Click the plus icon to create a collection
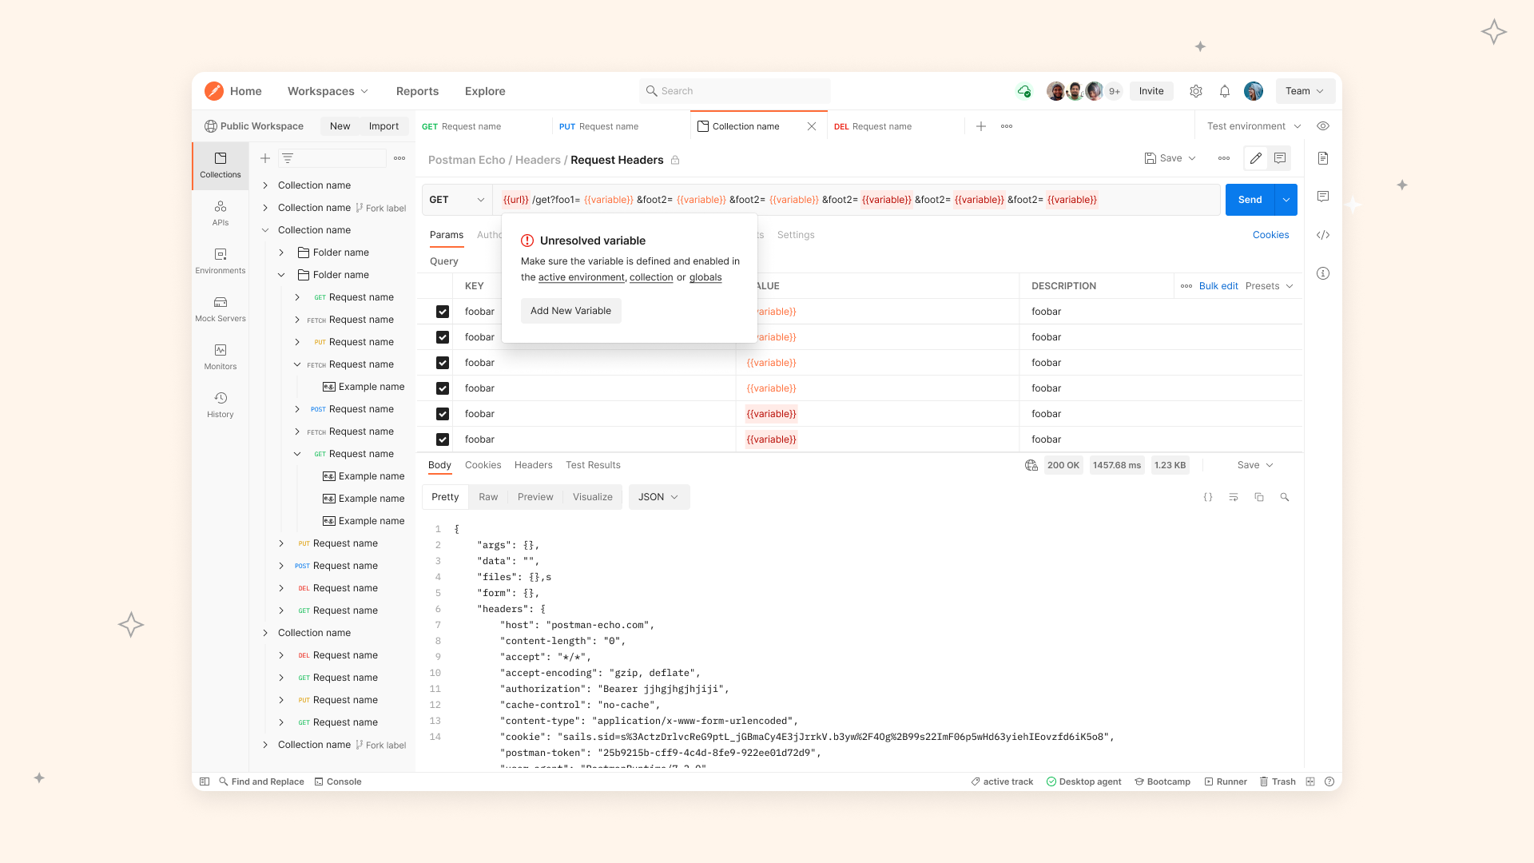Image resolution: width=1534 pixels, height=863 pixels. pyautogui.click(x=265, y=158)
